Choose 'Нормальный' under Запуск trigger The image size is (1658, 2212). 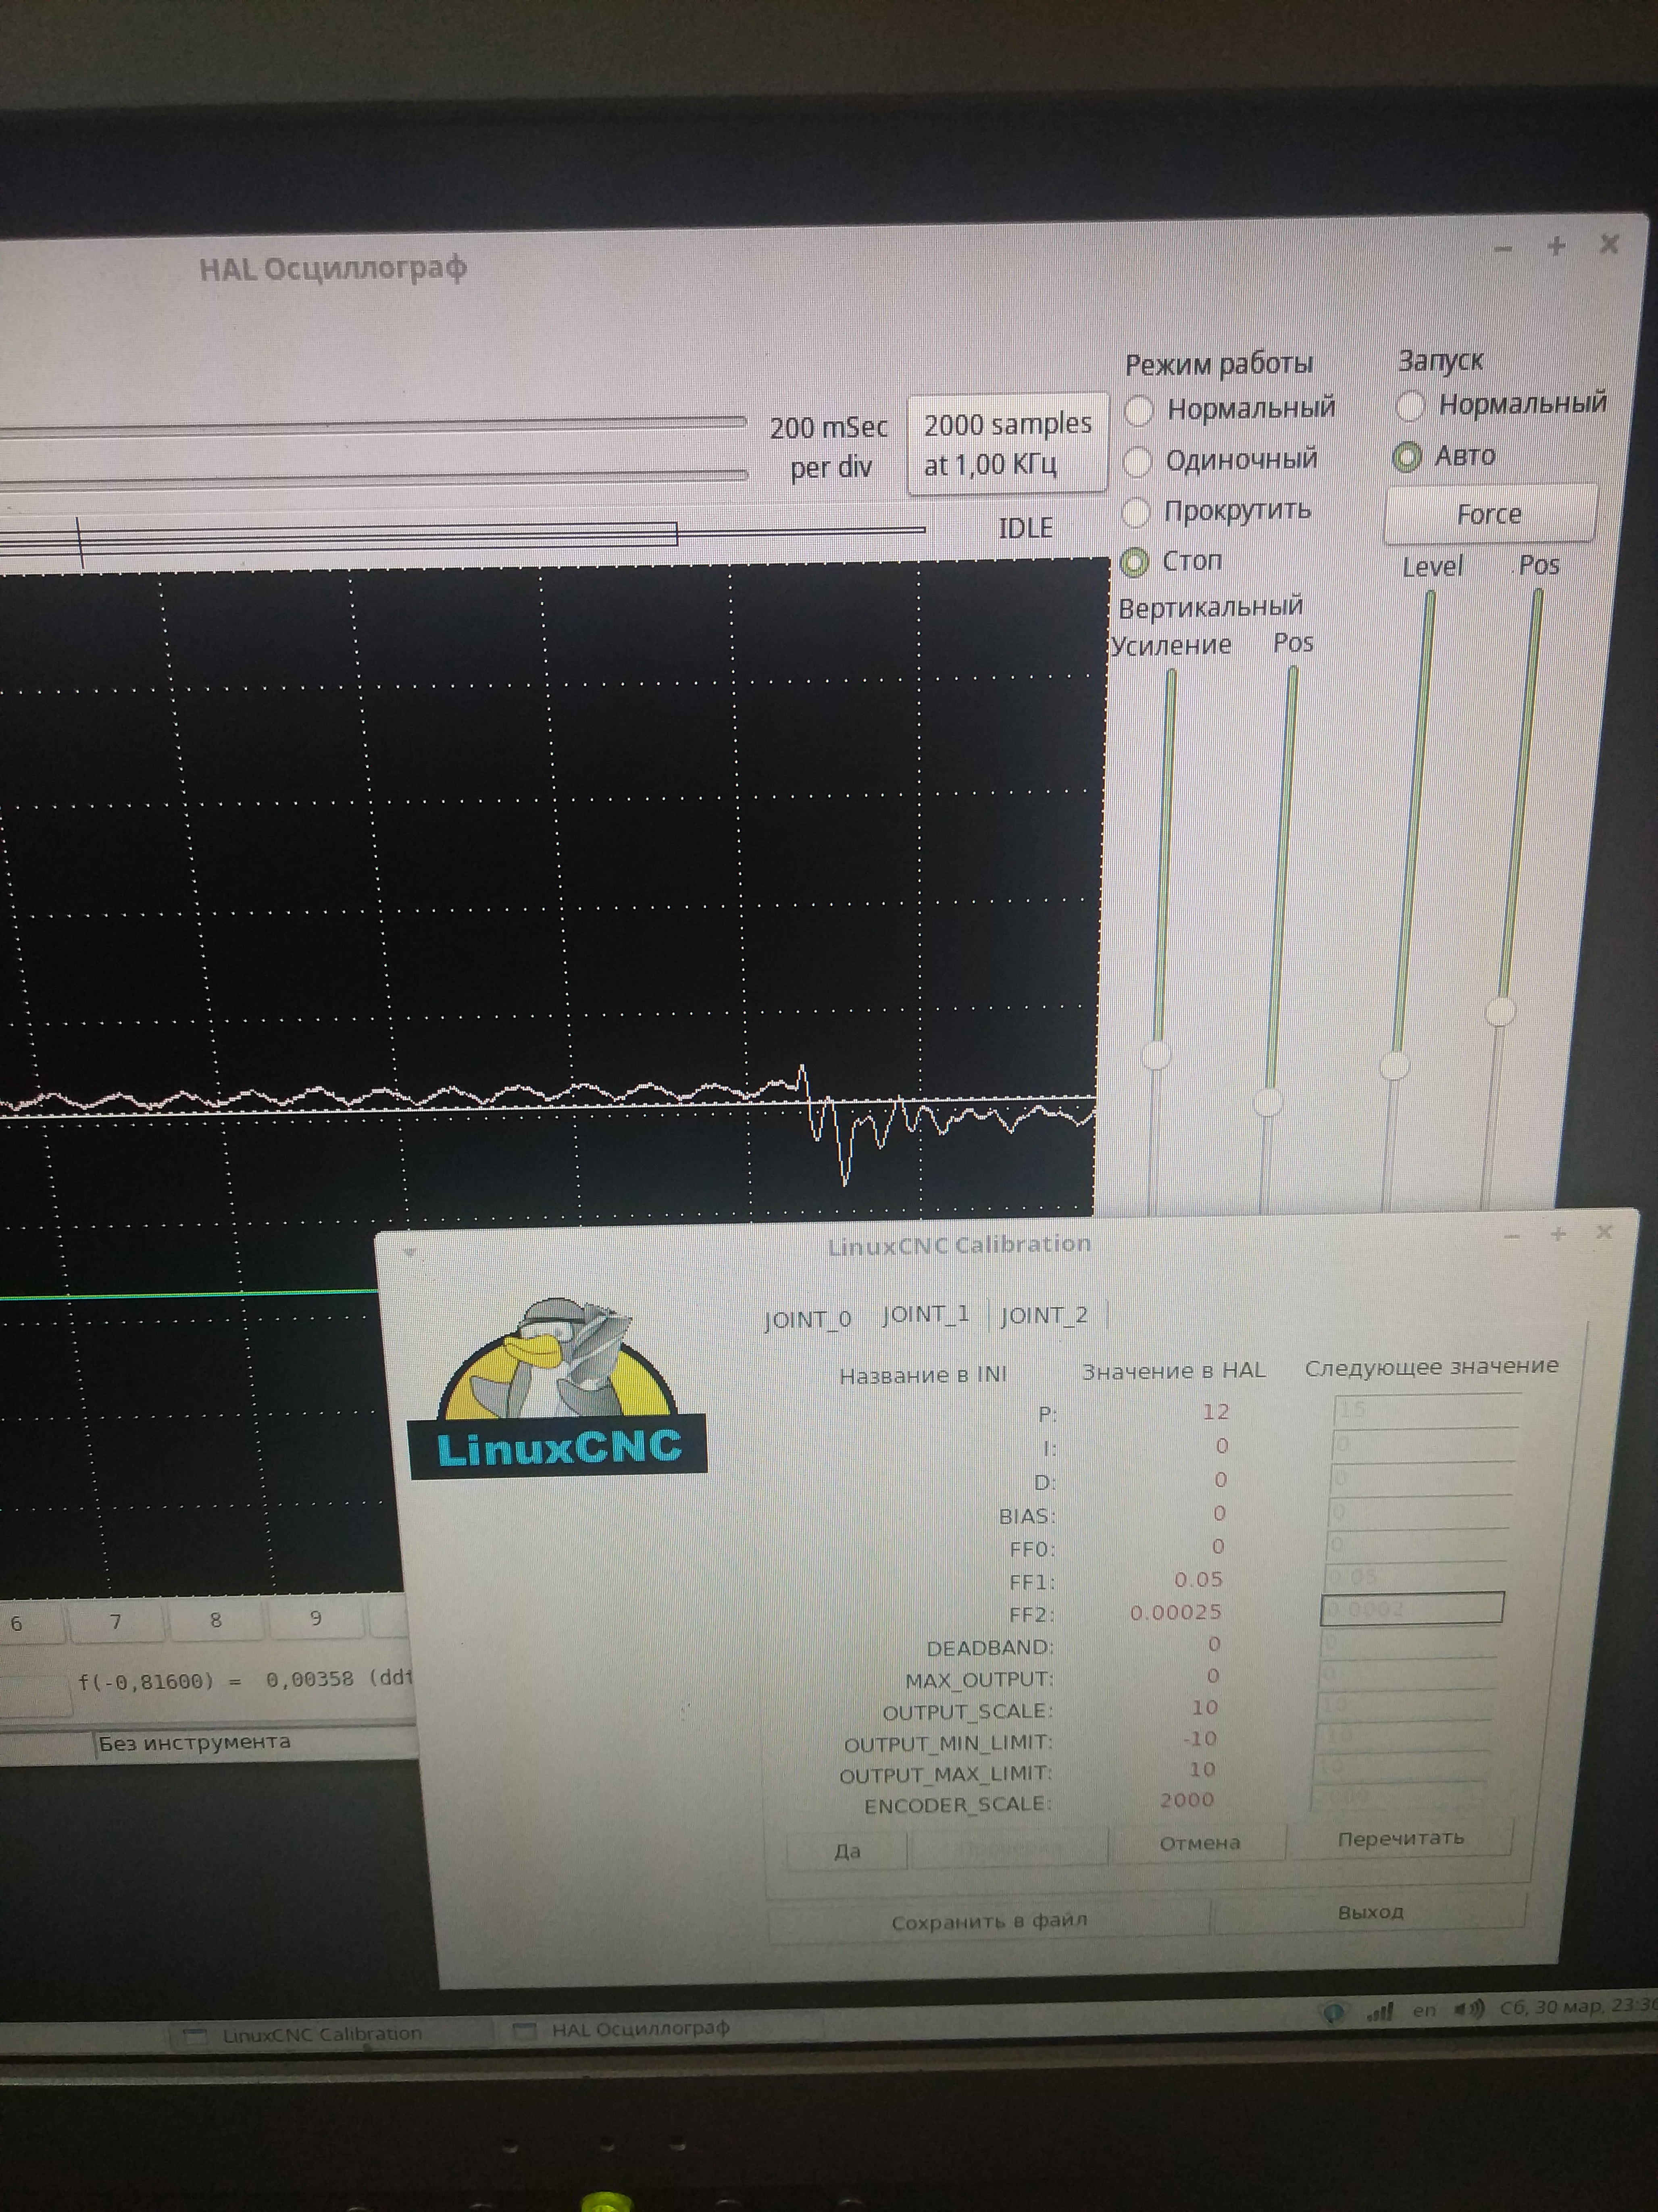click(x=1411, y=406)
